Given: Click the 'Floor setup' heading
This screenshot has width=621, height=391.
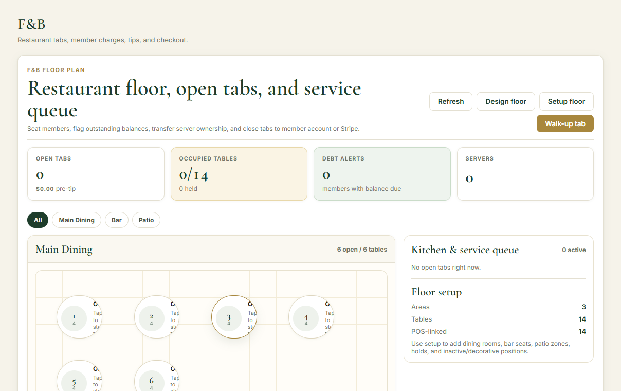Looking at the screenshot, I should coord(436,292).
